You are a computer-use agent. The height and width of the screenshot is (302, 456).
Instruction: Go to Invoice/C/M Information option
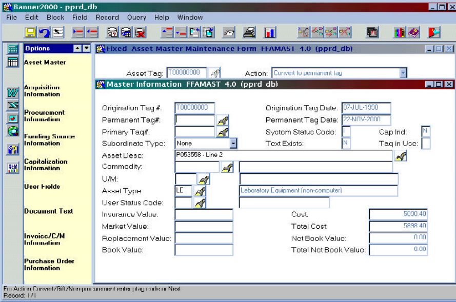pyautogui.click(x=44, y=239)
